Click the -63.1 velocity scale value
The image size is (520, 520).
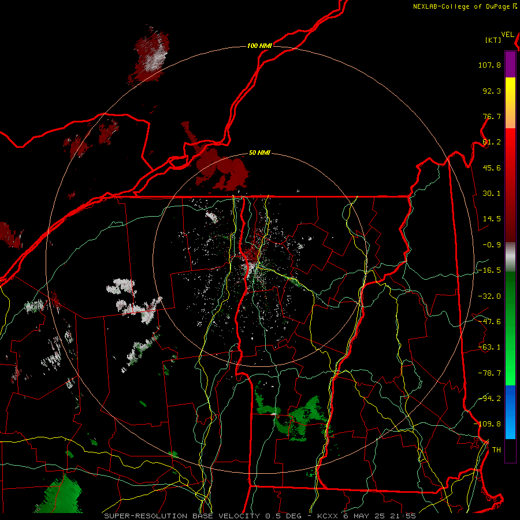(x=489, y=347)
